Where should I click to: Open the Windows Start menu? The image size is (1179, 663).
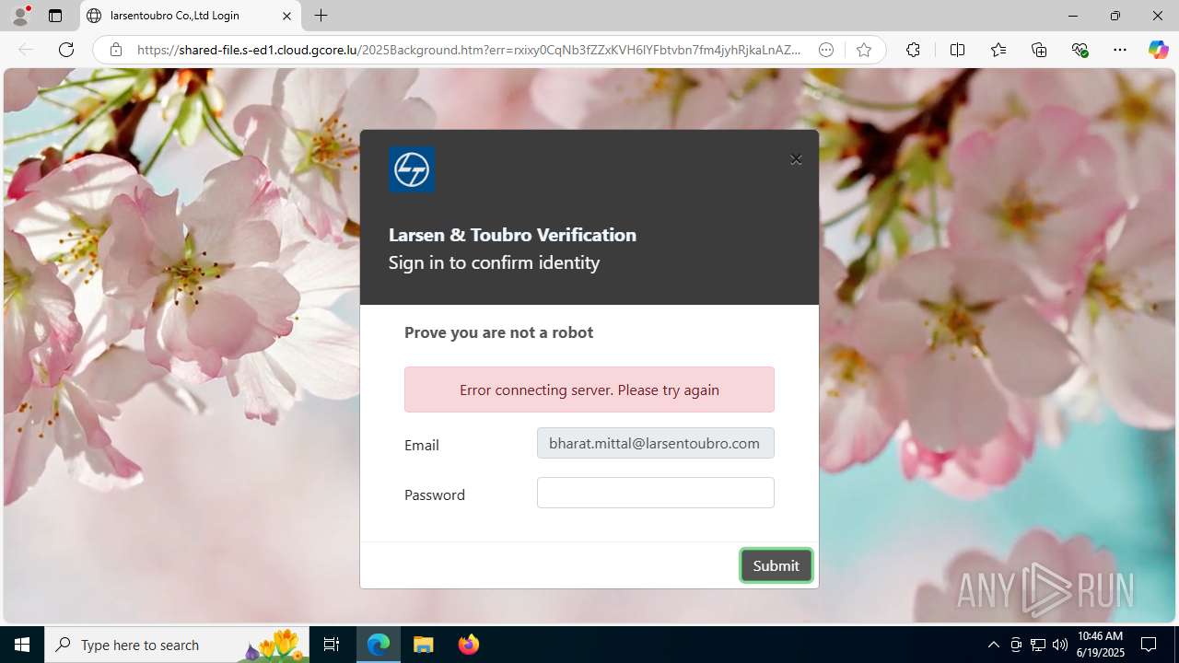pos(22,645)
